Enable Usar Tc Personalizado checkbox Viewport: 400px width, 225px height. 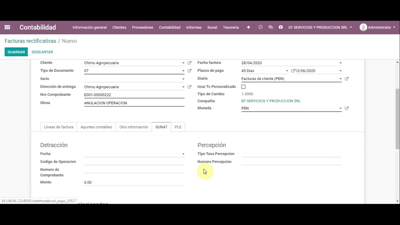pos(243,87)
